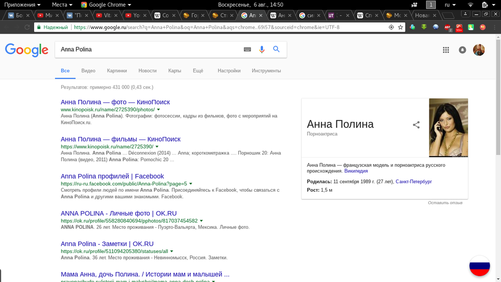The height and width of the screenshot is (282, 501).
Task: Open the Adblock Plus extension icon
Action: click(x=447, y=28)
